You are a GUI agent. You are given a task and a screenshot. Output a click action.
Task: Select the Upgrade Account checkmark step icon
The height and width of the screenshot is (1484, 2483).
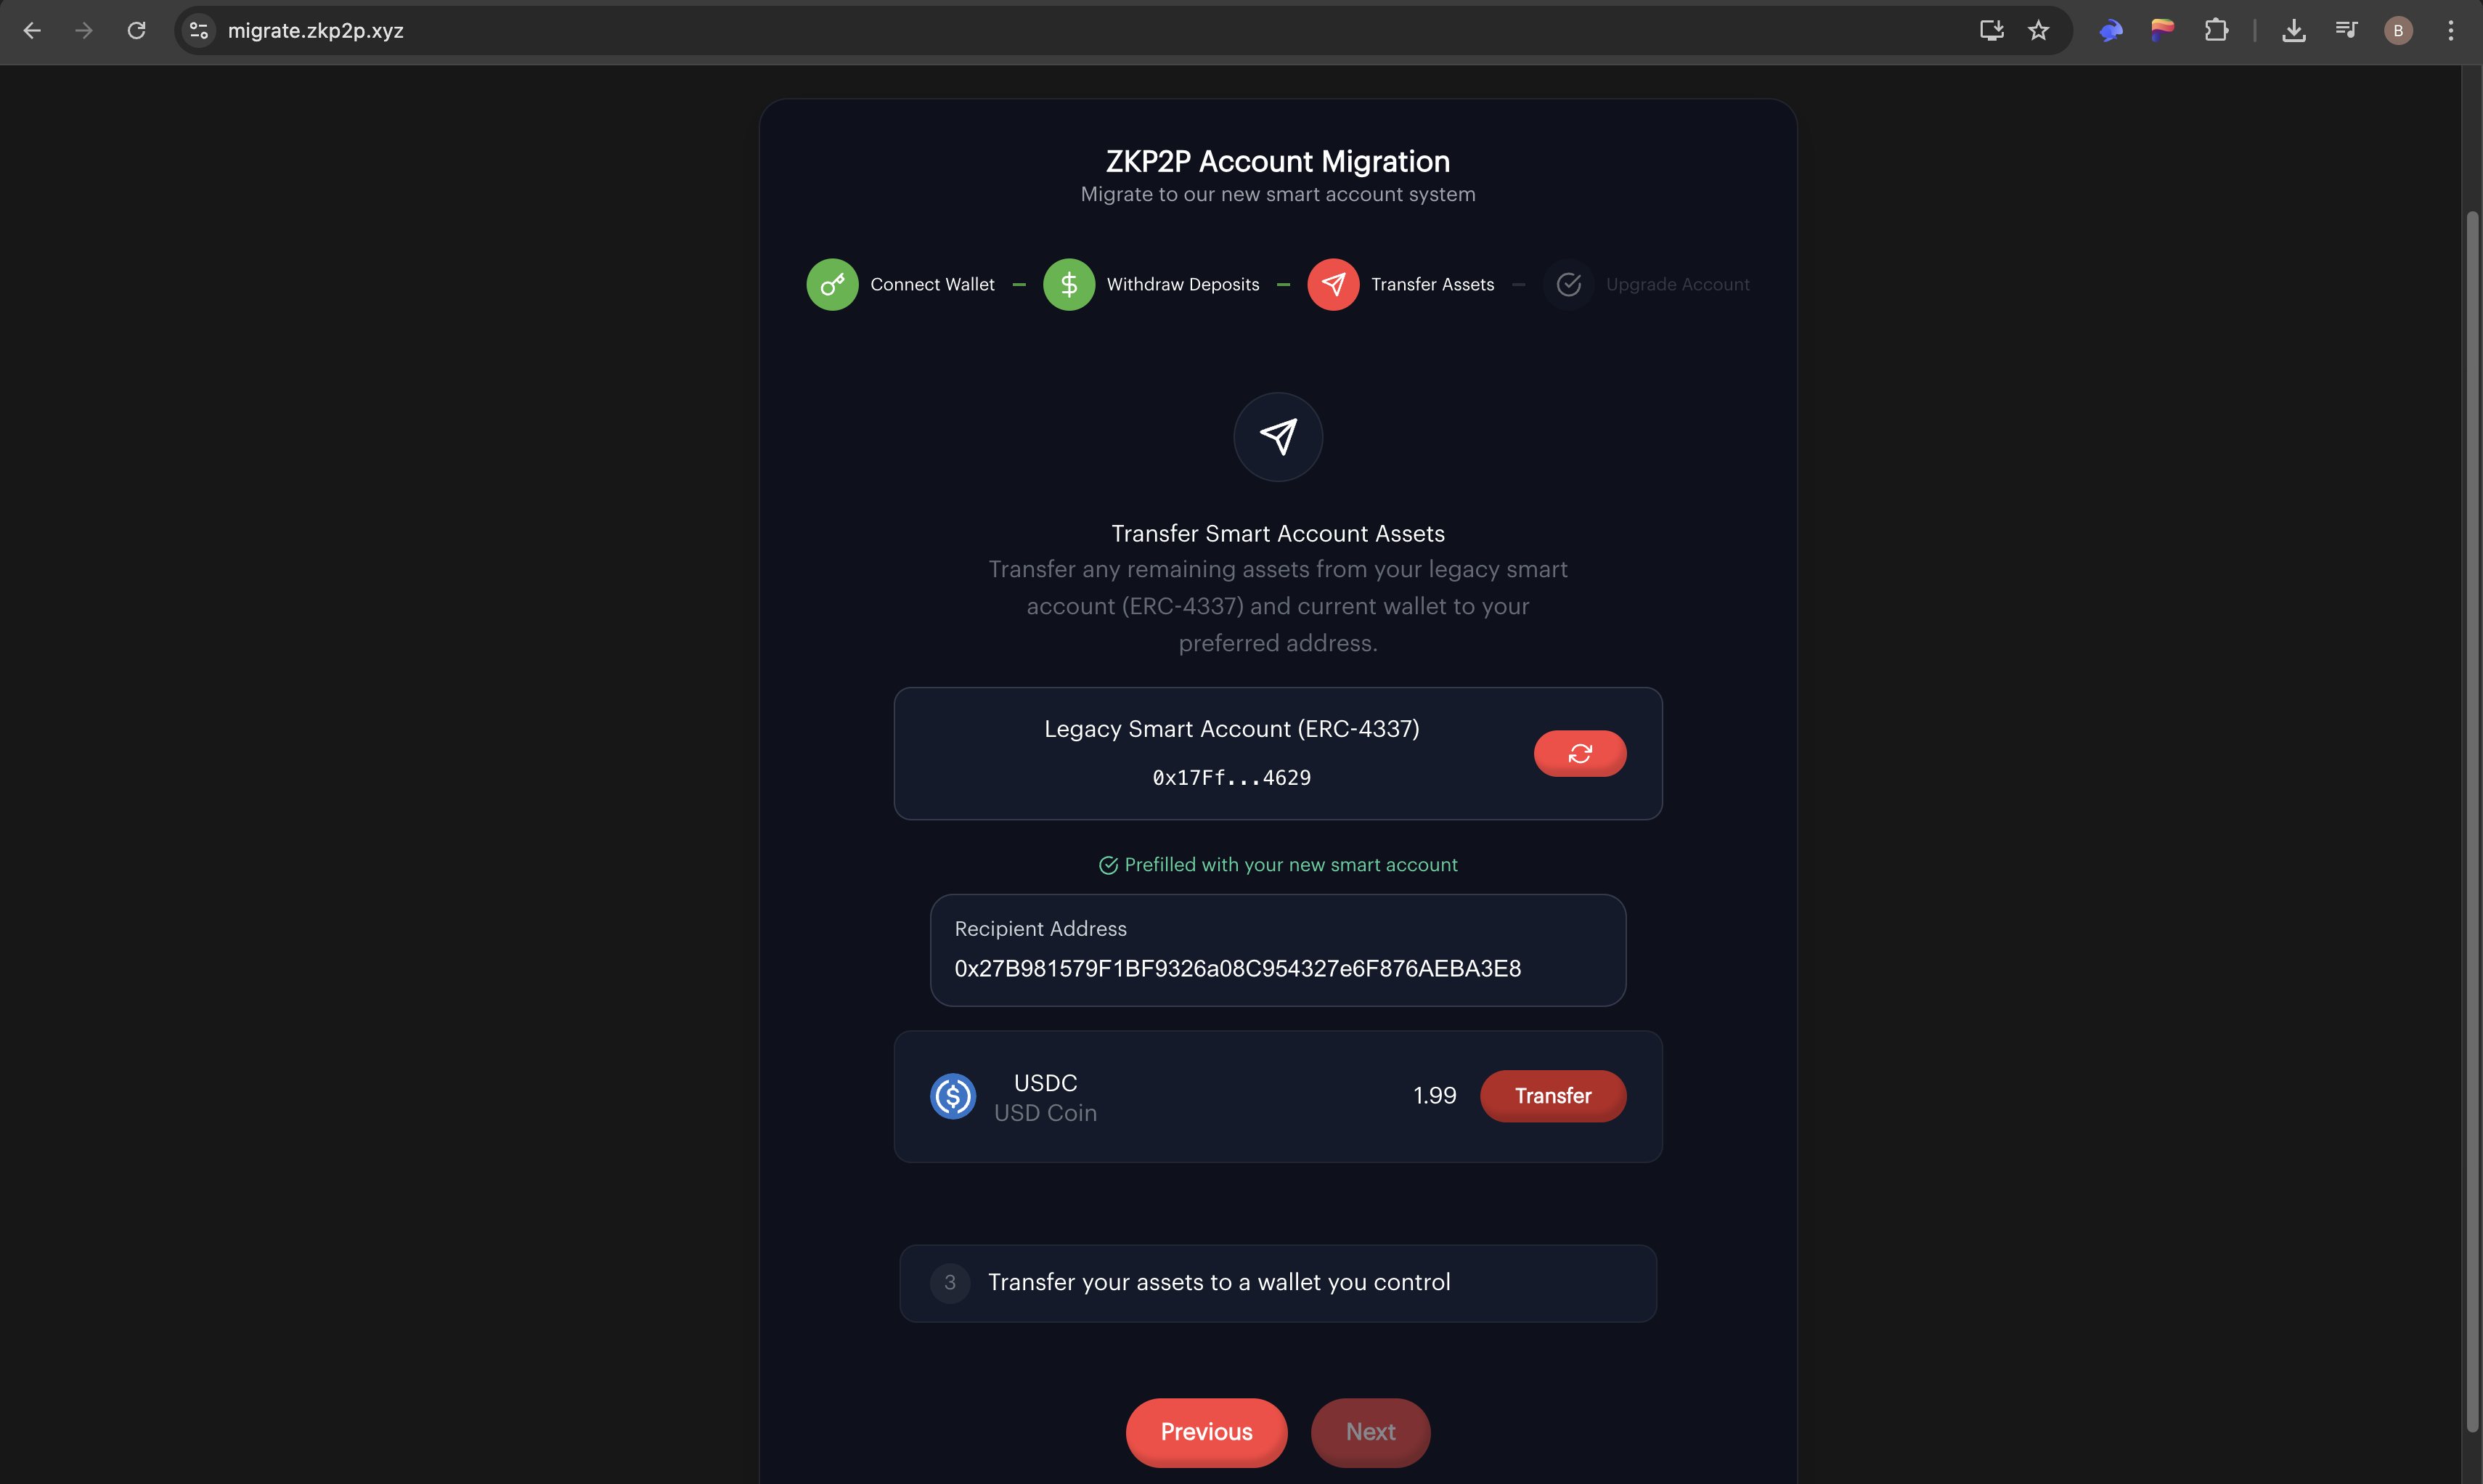coord(1569,285)
